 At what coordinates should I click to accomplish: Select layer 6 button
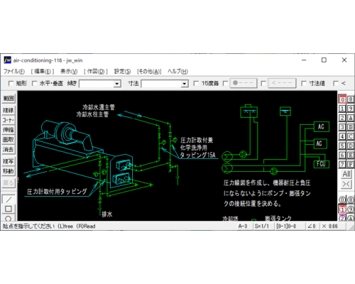(342, 155)
